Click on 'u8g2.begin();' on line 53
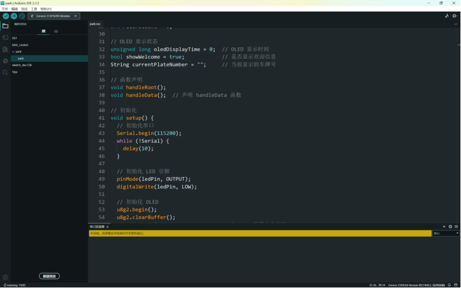This screenshot has width=461, height=288. pos(137,210)
